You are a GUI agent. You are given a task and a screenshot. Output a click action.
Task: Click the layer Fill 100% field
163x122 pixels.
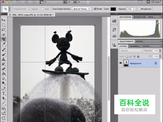click(x=156, y=56)
